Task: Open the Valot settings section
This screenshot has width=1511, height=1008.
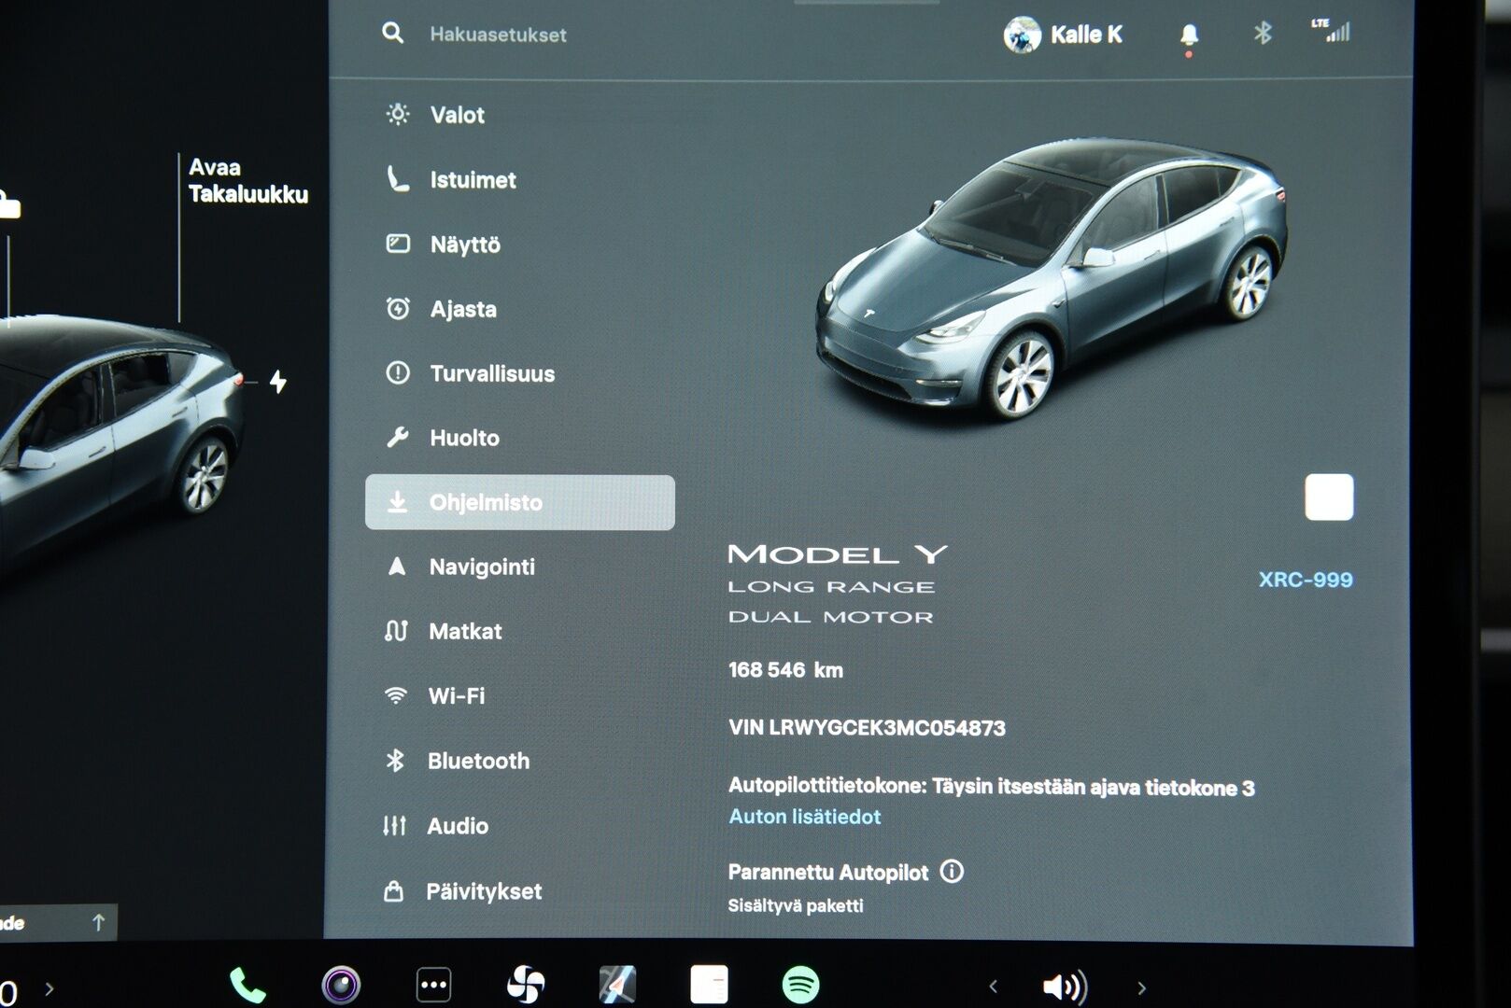Action: point(456,115)
